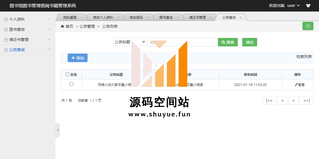Click 公告列表 in the breadcrumb
This screenshot has height=159, width=319.
(110, 26)
